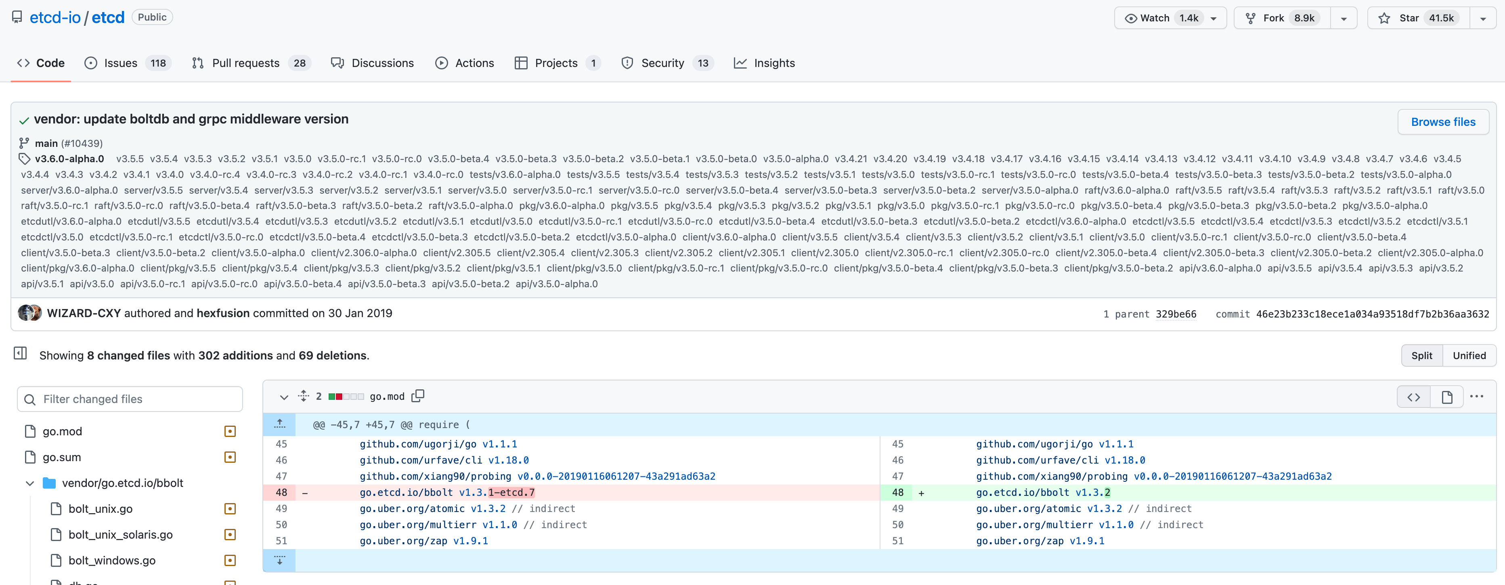Click the modified marker next to bolt_windows.go
Screen dimensions: 1505x585
230,560
